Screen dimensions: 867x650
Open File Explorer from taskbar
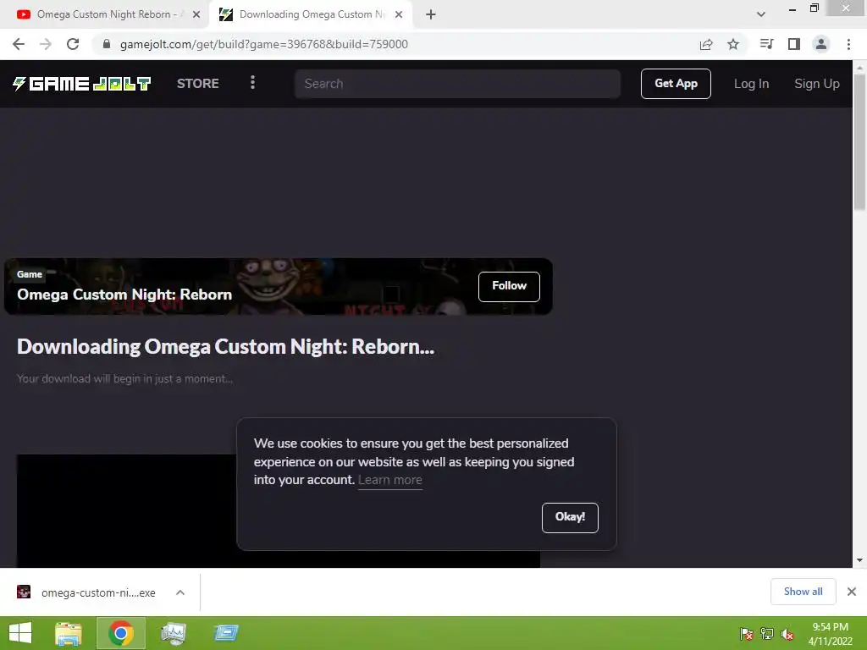(x=68, y=633)
